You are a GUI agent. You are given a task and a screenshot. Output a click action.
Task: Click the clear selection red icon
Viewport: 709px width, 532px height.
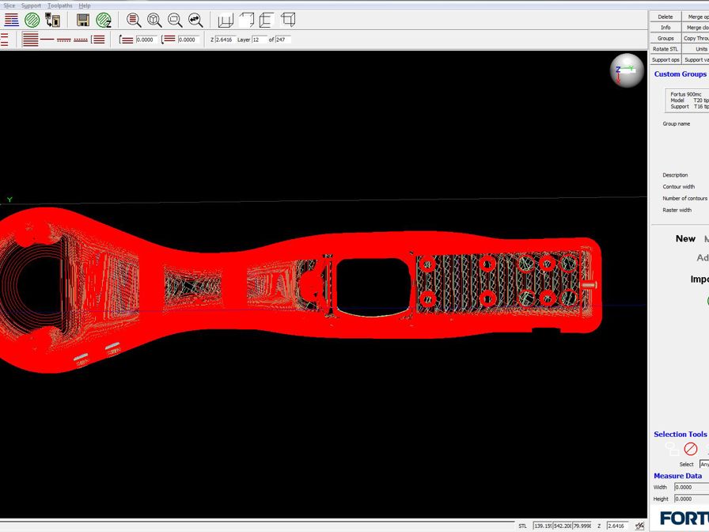(691, 449)
